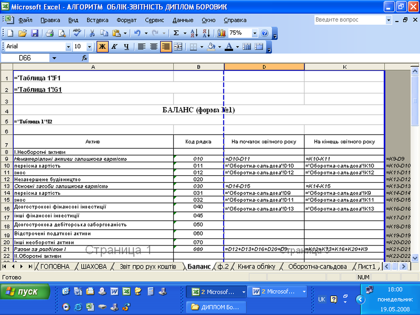Switch to the Оборотна-сальдова sheet tab
420x315 pixels.
coord(317,267)
